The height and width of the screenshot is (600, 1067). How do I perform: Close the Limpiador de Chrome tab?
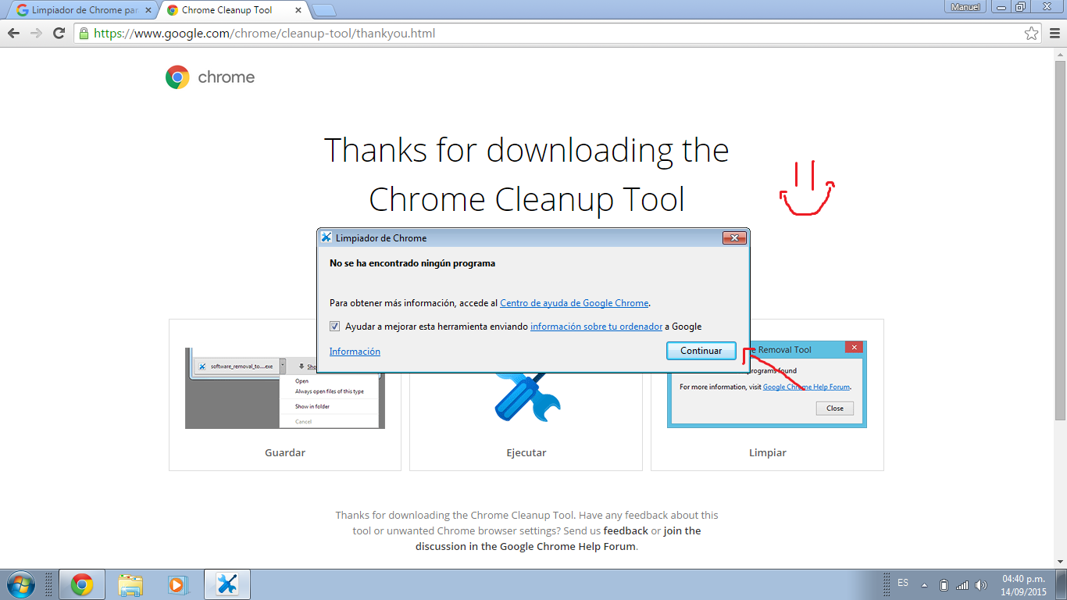(x=148, y=10)
